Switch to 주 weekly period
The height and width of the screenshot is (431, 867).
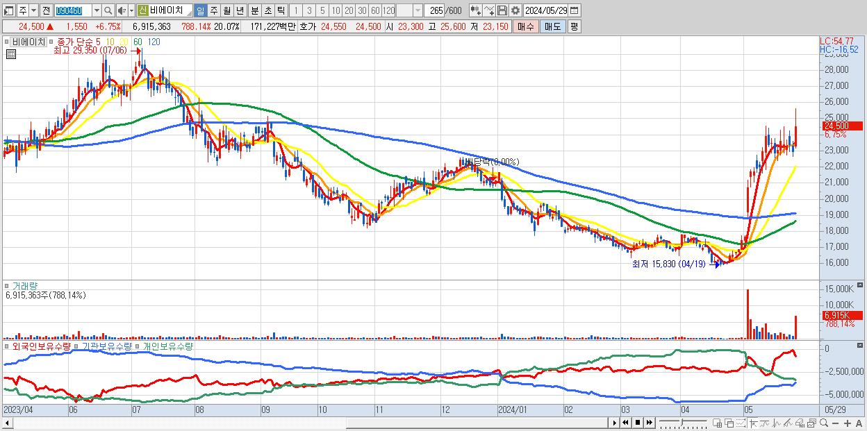(213, 10)
